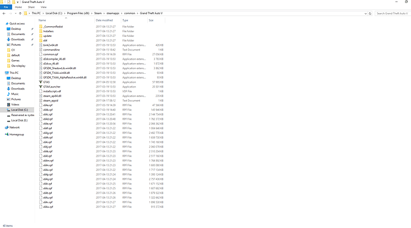Select This PC in navigation pane
The image size is (411, 228).
tap(14, 73)
